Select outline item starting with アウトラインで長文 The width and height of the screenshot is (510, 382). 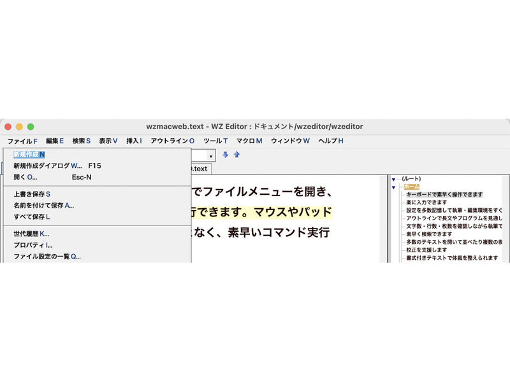coord(454,218)
